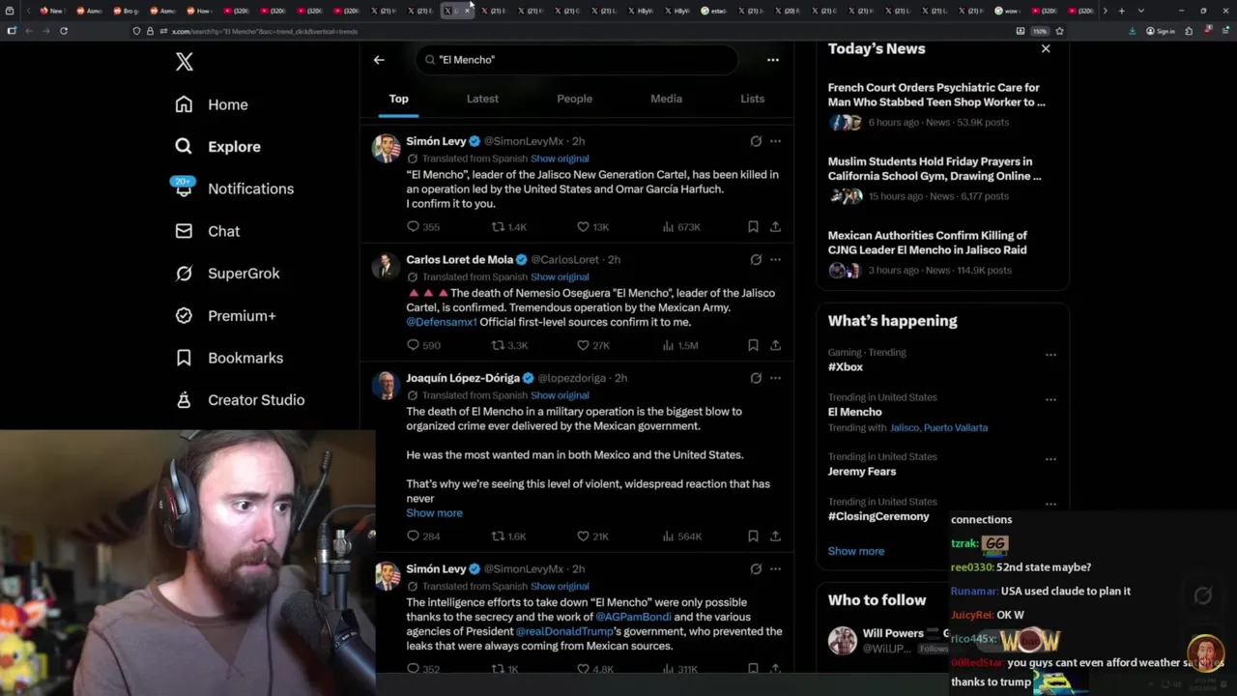Select the Top tab
Viewport: 1237px width, 696px height.
(398, 99)
